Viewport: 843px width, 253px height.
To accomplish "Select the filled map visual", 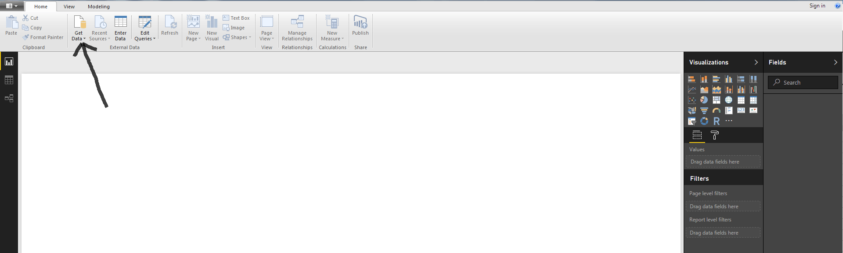I will pos(692,110).
